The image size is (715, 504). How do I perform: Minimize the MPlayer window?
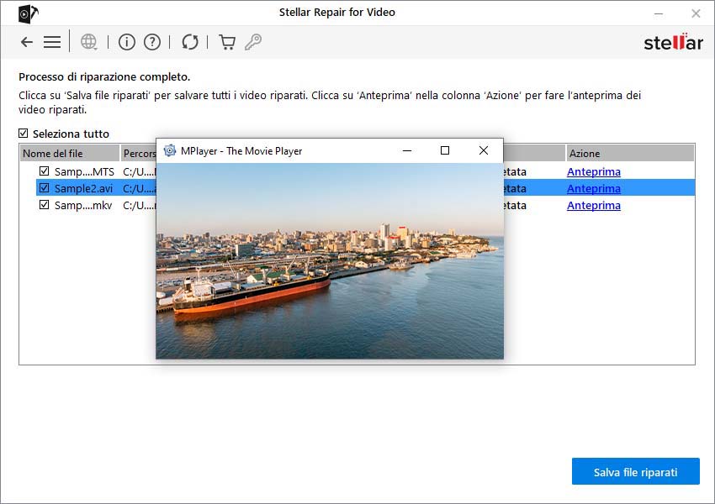click(x=407, y=150)
